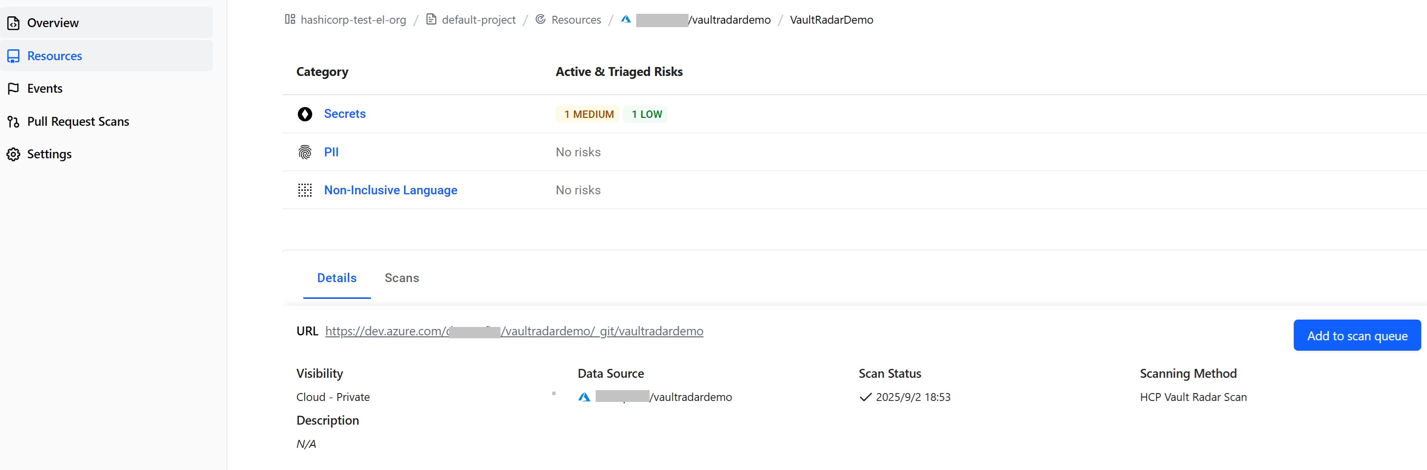Click the Visibility label

(x=320, y=374)
